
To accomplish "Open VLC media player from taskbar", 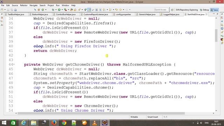I will 94,123.
